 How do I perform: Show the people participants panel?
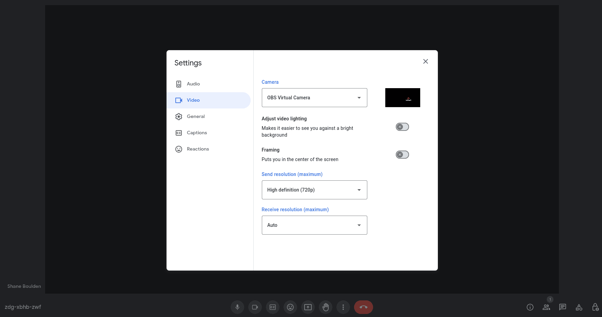(x=546, y=307)
